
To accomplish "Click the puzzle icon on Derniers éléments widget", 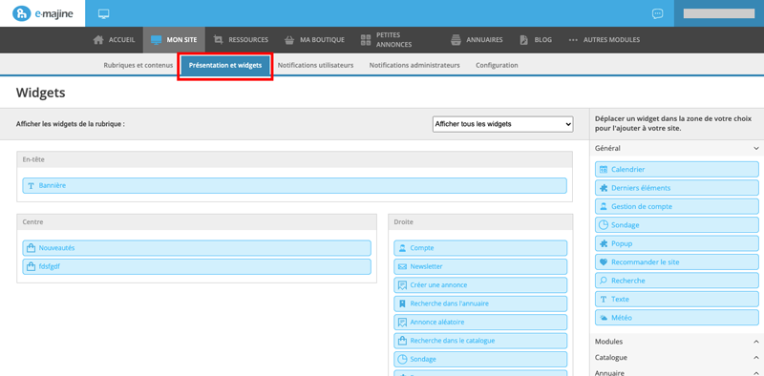I will (604, 188).
